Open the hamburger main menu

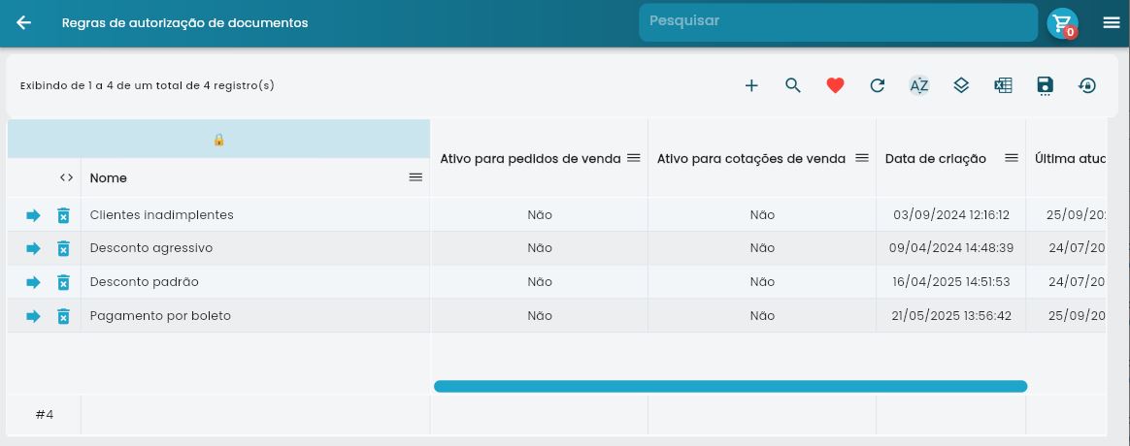point(1112,22)
